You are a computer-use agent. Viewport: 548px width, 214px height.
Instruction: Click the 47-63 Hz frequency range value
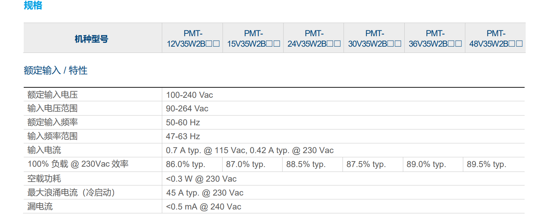coord(183,136)
